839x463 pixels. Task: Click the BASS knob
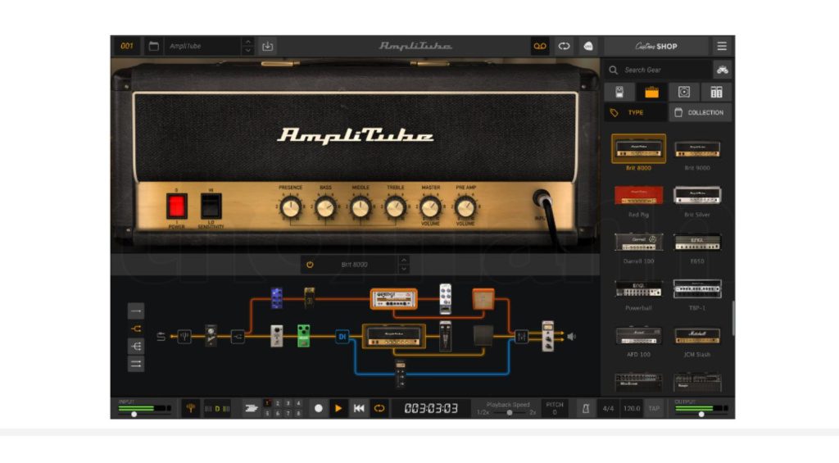tap(325, 207)
